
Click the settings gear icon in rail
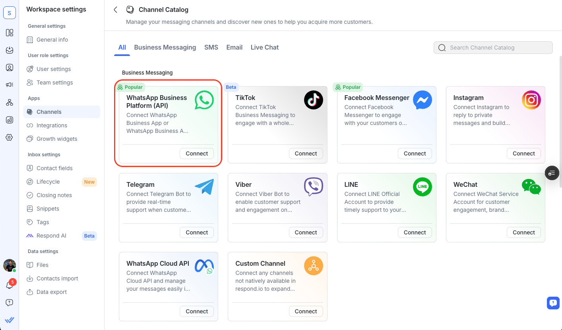(10, 137)
